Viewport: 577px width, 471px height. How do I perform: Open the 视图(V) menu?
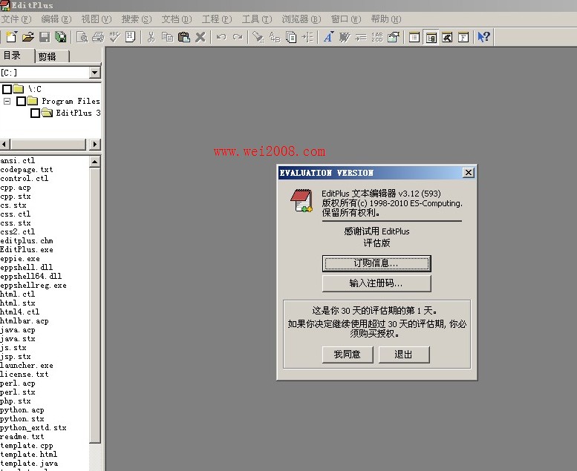point(97,19)
